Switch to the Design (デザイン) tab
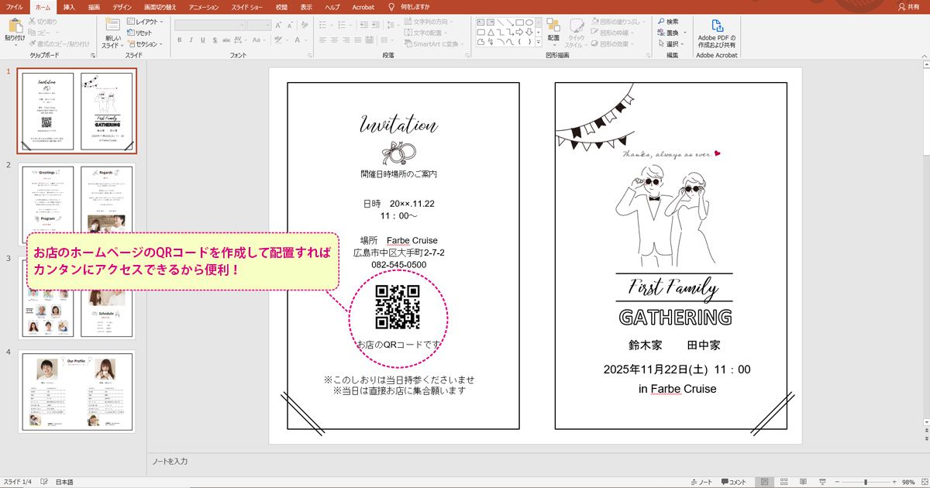This screenshot has width=930, height=488. [x=122, y=6]
